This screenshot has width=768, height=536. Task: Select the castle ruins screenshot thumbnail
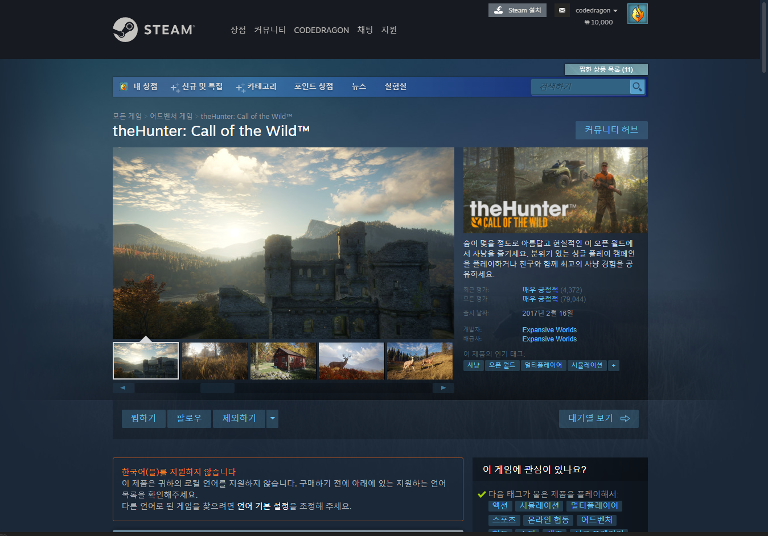click(x=146, y=361)
